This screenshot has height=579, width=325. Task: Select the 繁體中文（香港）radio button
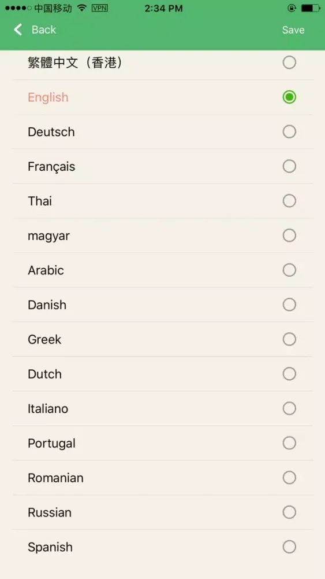(x=289, y=63)
